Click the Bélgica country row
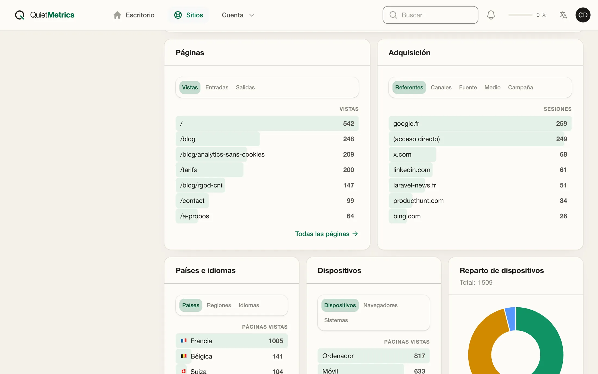This screenshot has height=374, width=598. coord(232,356)
